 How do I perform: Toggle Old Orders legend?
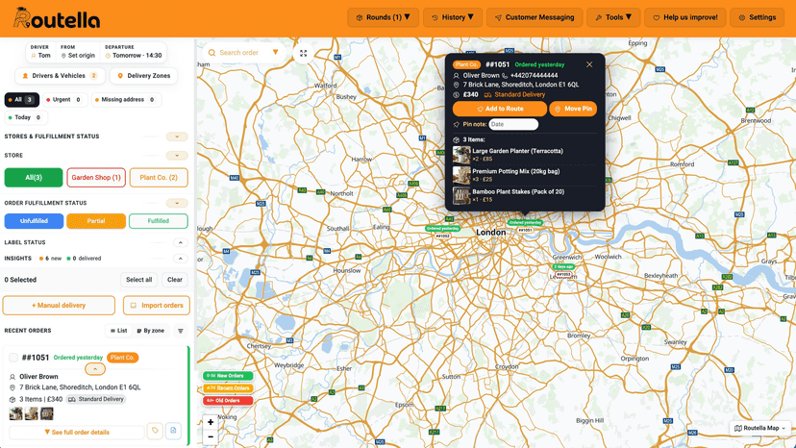tap(228, 400)
